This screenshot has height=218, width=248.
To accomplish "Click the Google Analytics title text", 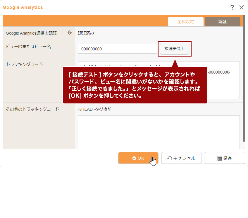I will pos(23,7).
